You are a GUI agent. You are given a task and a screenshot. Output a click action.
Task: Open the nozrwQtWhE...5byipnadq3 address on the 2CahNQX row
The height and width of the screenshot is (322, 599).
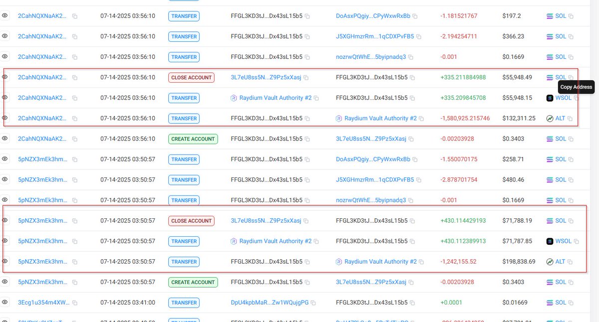coord(371,57)
